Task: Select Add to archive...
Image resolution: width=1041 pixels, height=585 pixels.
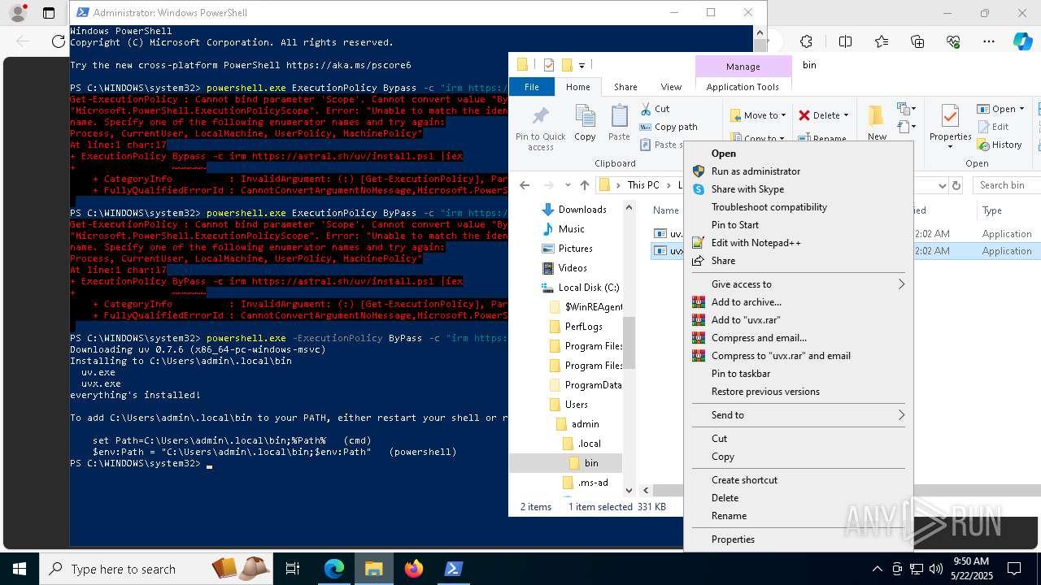Action: click(x=746, y=302)
